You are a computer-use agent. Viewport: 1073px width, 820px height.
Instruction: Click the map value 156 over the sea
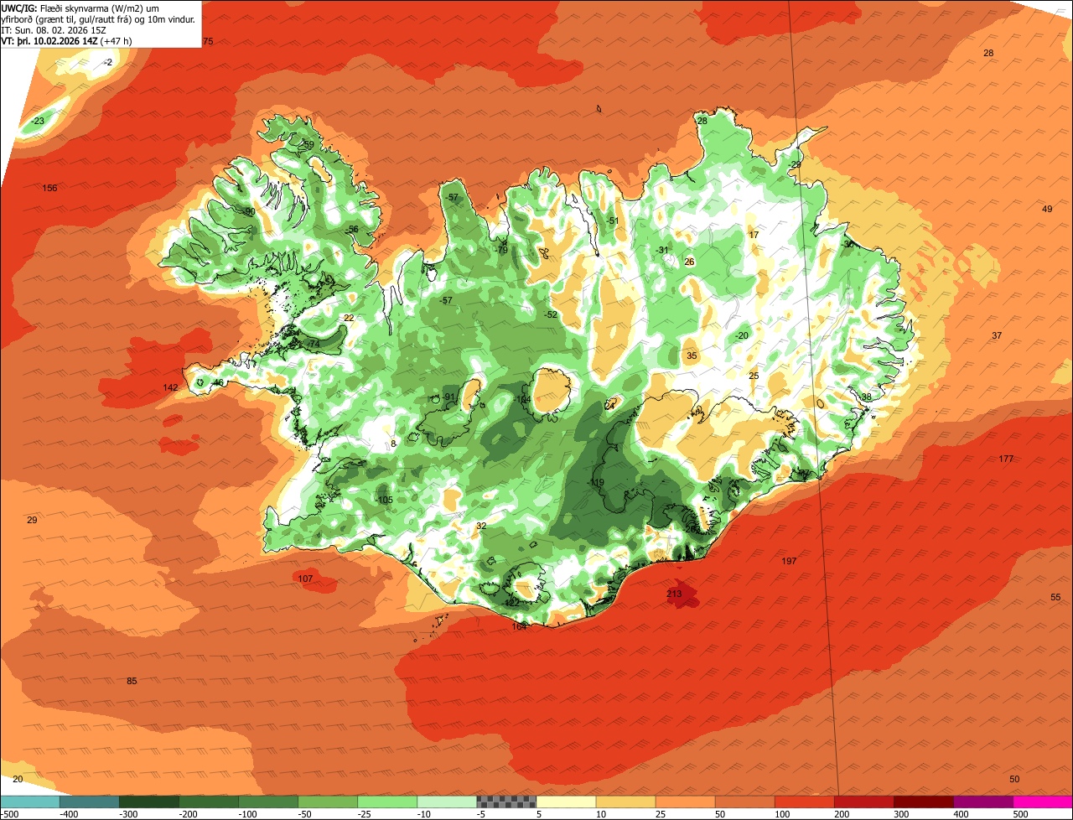[x=50, y=188]
